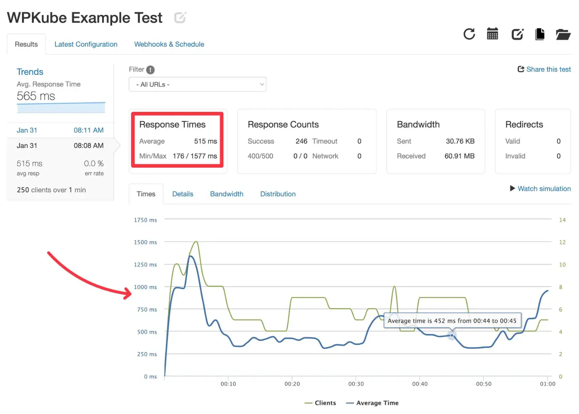Image resolution: width=579 pixels, height=414 pixels.
Task: Click the Bandwidth card heading
Action: pos(418,124)
